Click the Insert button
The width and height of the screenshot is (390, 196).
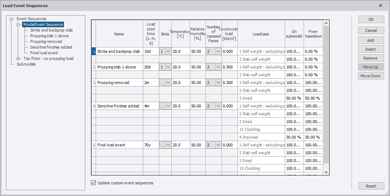(x=371, y=49)
